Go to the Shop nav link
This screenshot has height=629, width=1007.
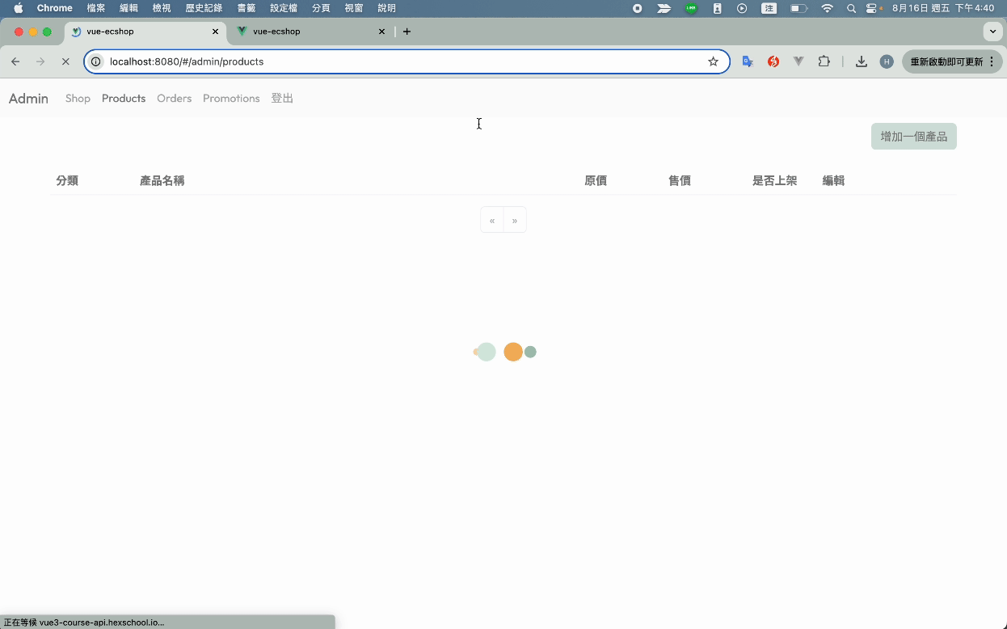click(78, 99)
